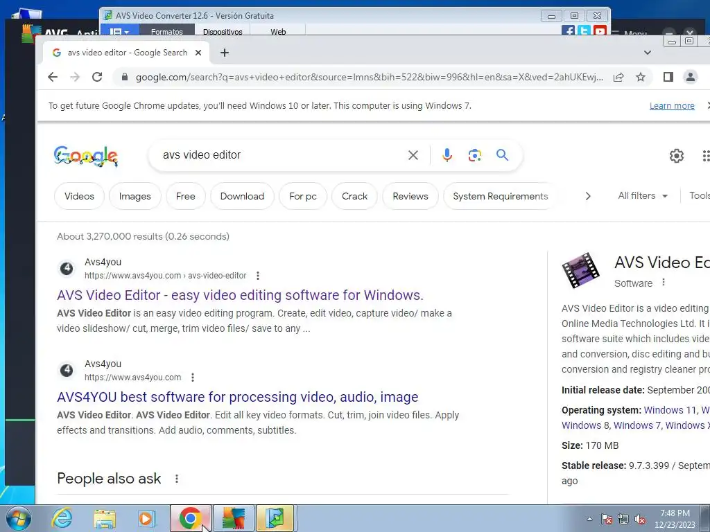710x532 pixels.
Task: Go back using Chrome's back arrow
Action: coord(53,77)
